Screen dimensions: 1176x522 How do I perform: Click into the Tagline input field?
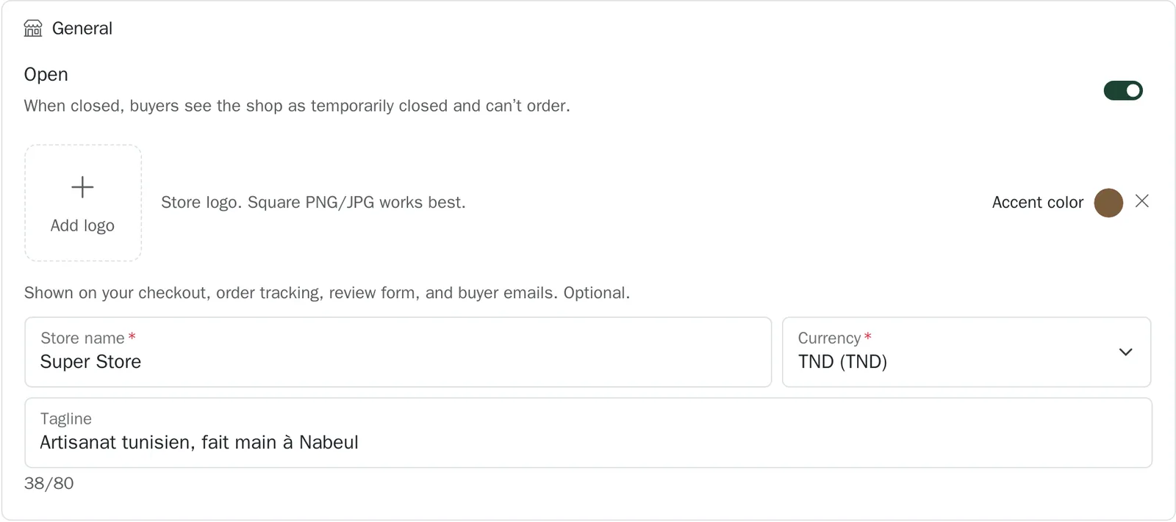[x=588, y=433]
